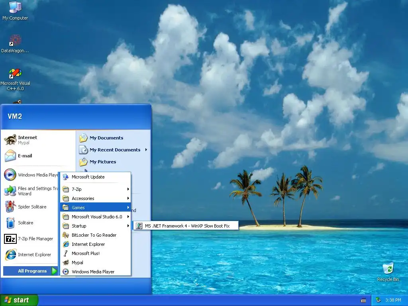This screenshot has height=306, width=408.
Task: Click the Start button
Action: [x=19, y=300]
